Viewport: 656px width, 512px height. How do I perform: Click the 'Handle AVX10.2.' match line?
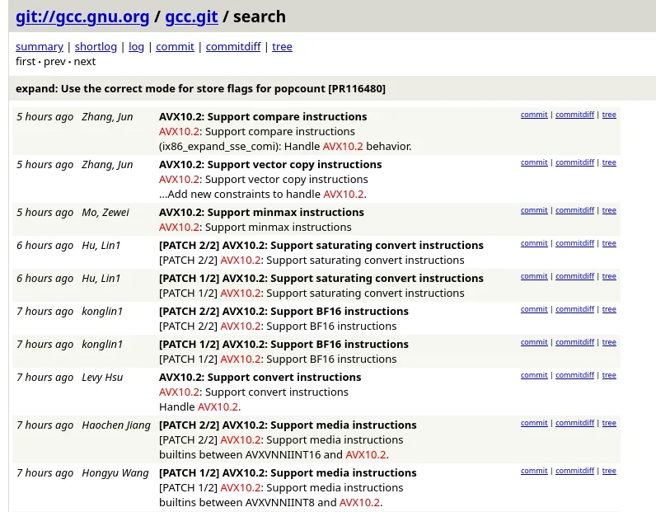199,407
